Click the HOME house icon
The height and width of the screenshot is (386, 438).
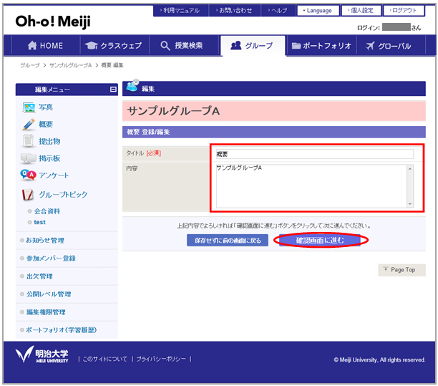tap(32, 45)
